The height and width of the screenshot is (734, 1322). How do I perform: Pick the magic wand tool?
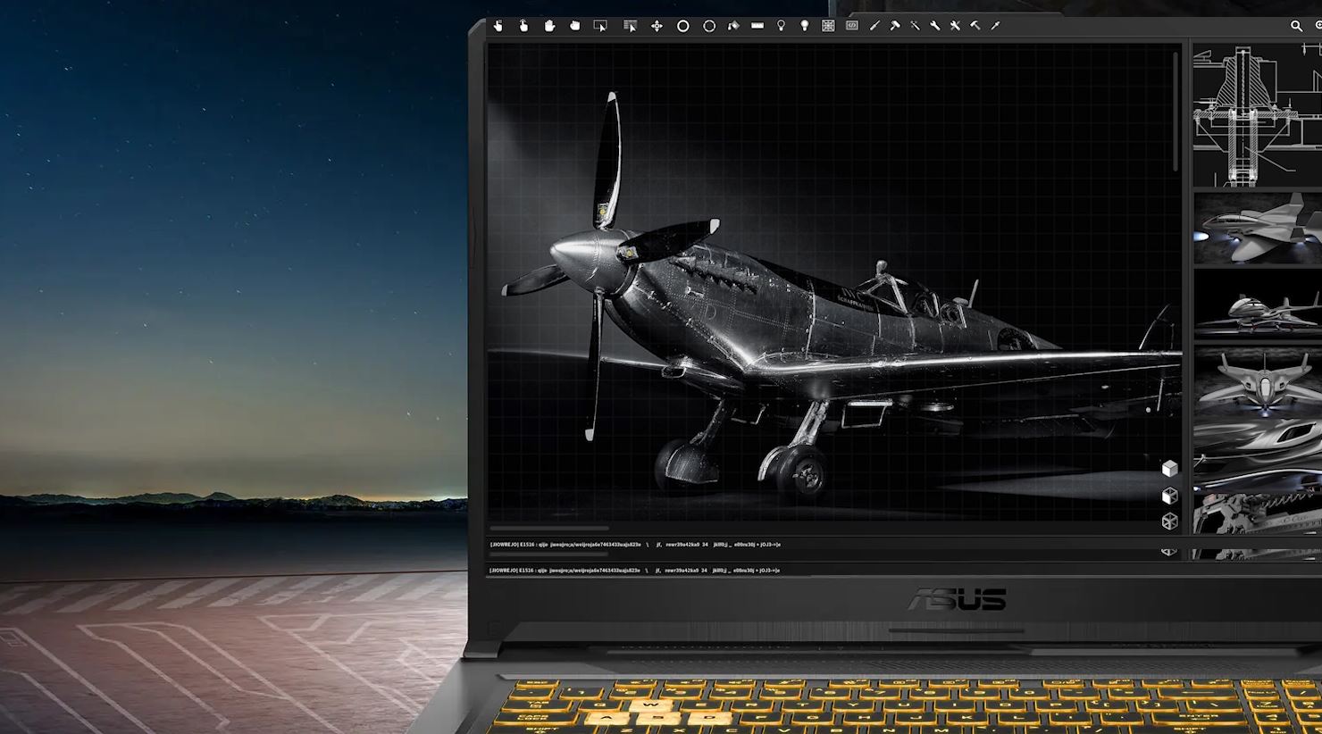tap(915, 26)
